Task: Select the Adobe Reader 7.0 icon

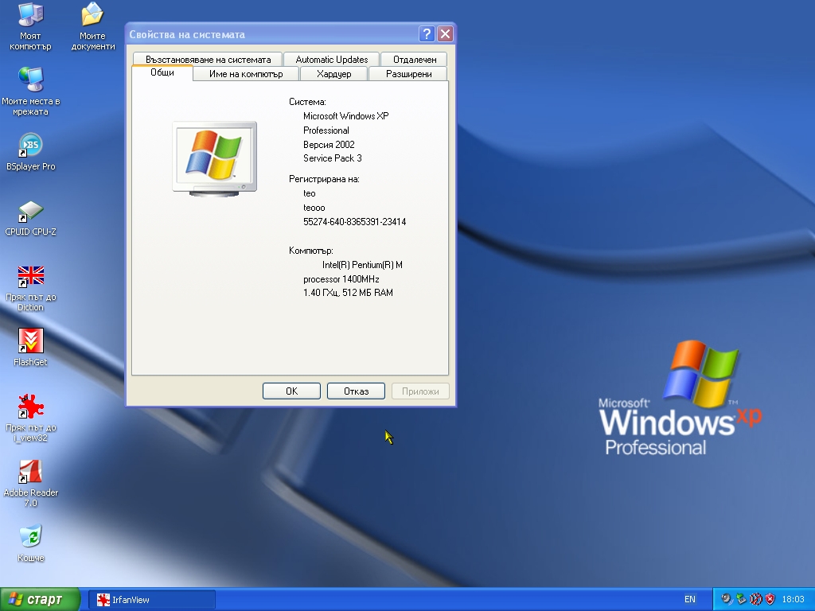Action: 31,484
